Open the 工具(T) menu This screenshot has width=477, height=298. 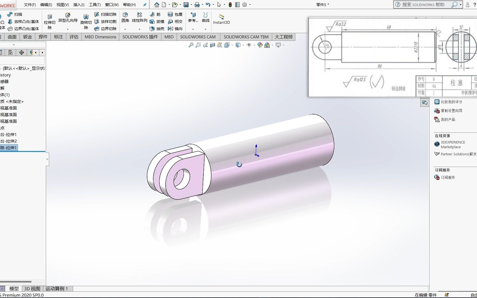click(x=95, y=5)
